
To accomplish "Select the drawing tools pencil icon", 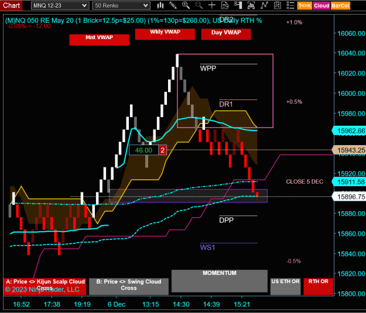I will tap(173, 5).
